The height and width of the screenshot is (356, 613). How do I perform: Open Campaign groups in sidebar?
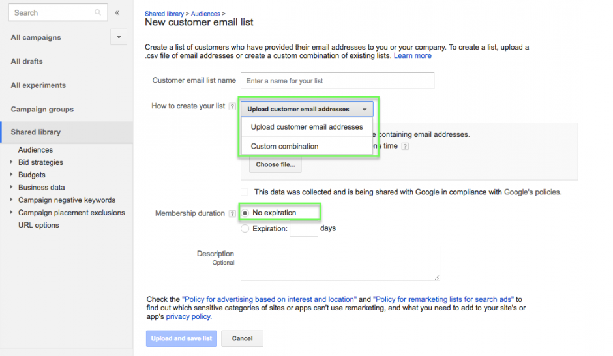point(42,110)
